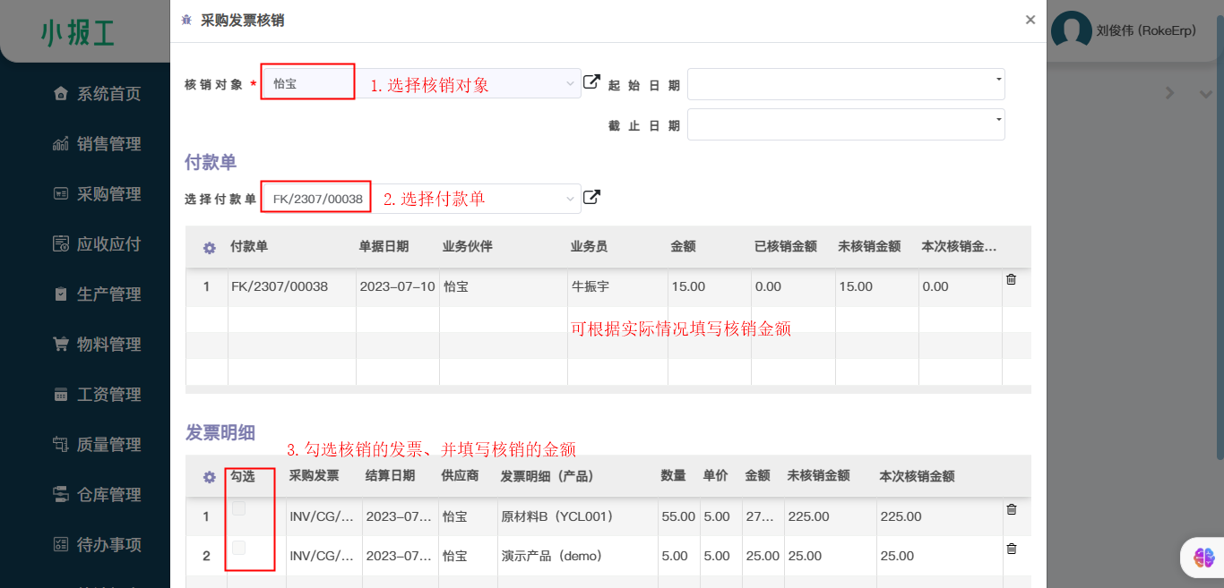This screenshot has width=1224, height=588.
Task: Expand the 核销对象 dropdown
Action: pos(570,83)
